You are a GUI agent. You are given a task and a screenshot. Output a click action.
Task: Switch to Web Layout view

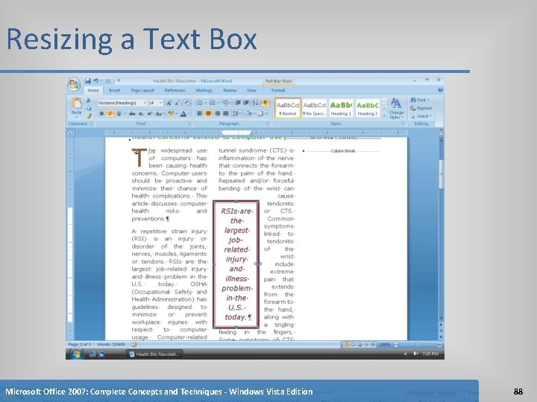(x=359, y=345)
